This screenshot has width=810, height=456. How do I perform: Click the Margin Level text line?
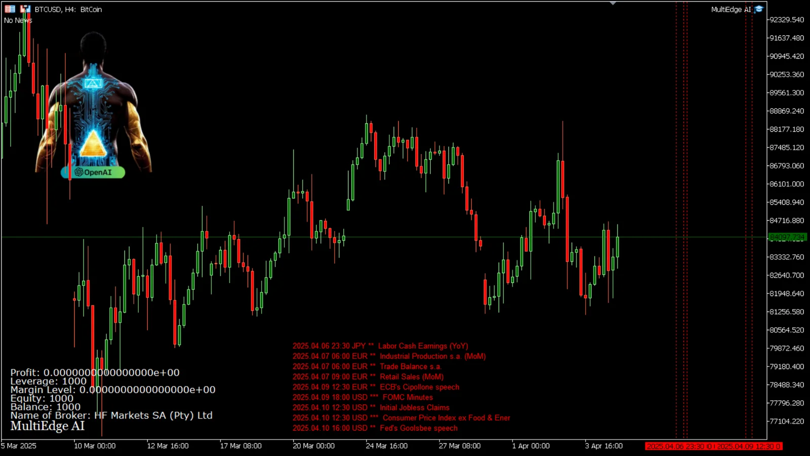[113, 390]
